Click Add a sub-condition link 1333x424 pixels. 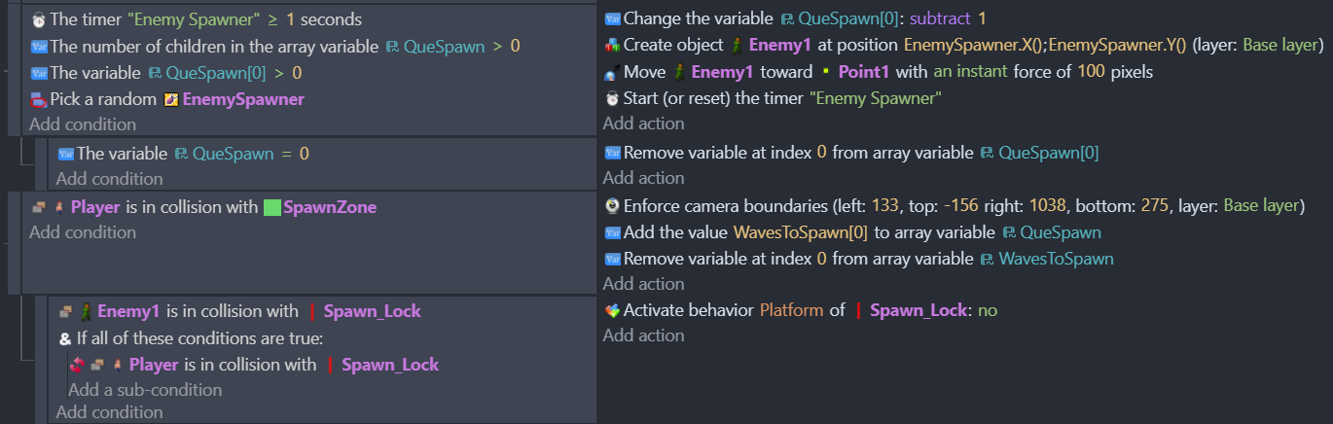145,390
